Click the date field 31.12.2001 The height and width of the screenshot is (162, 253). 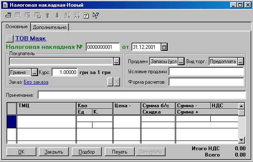point(146,47)
